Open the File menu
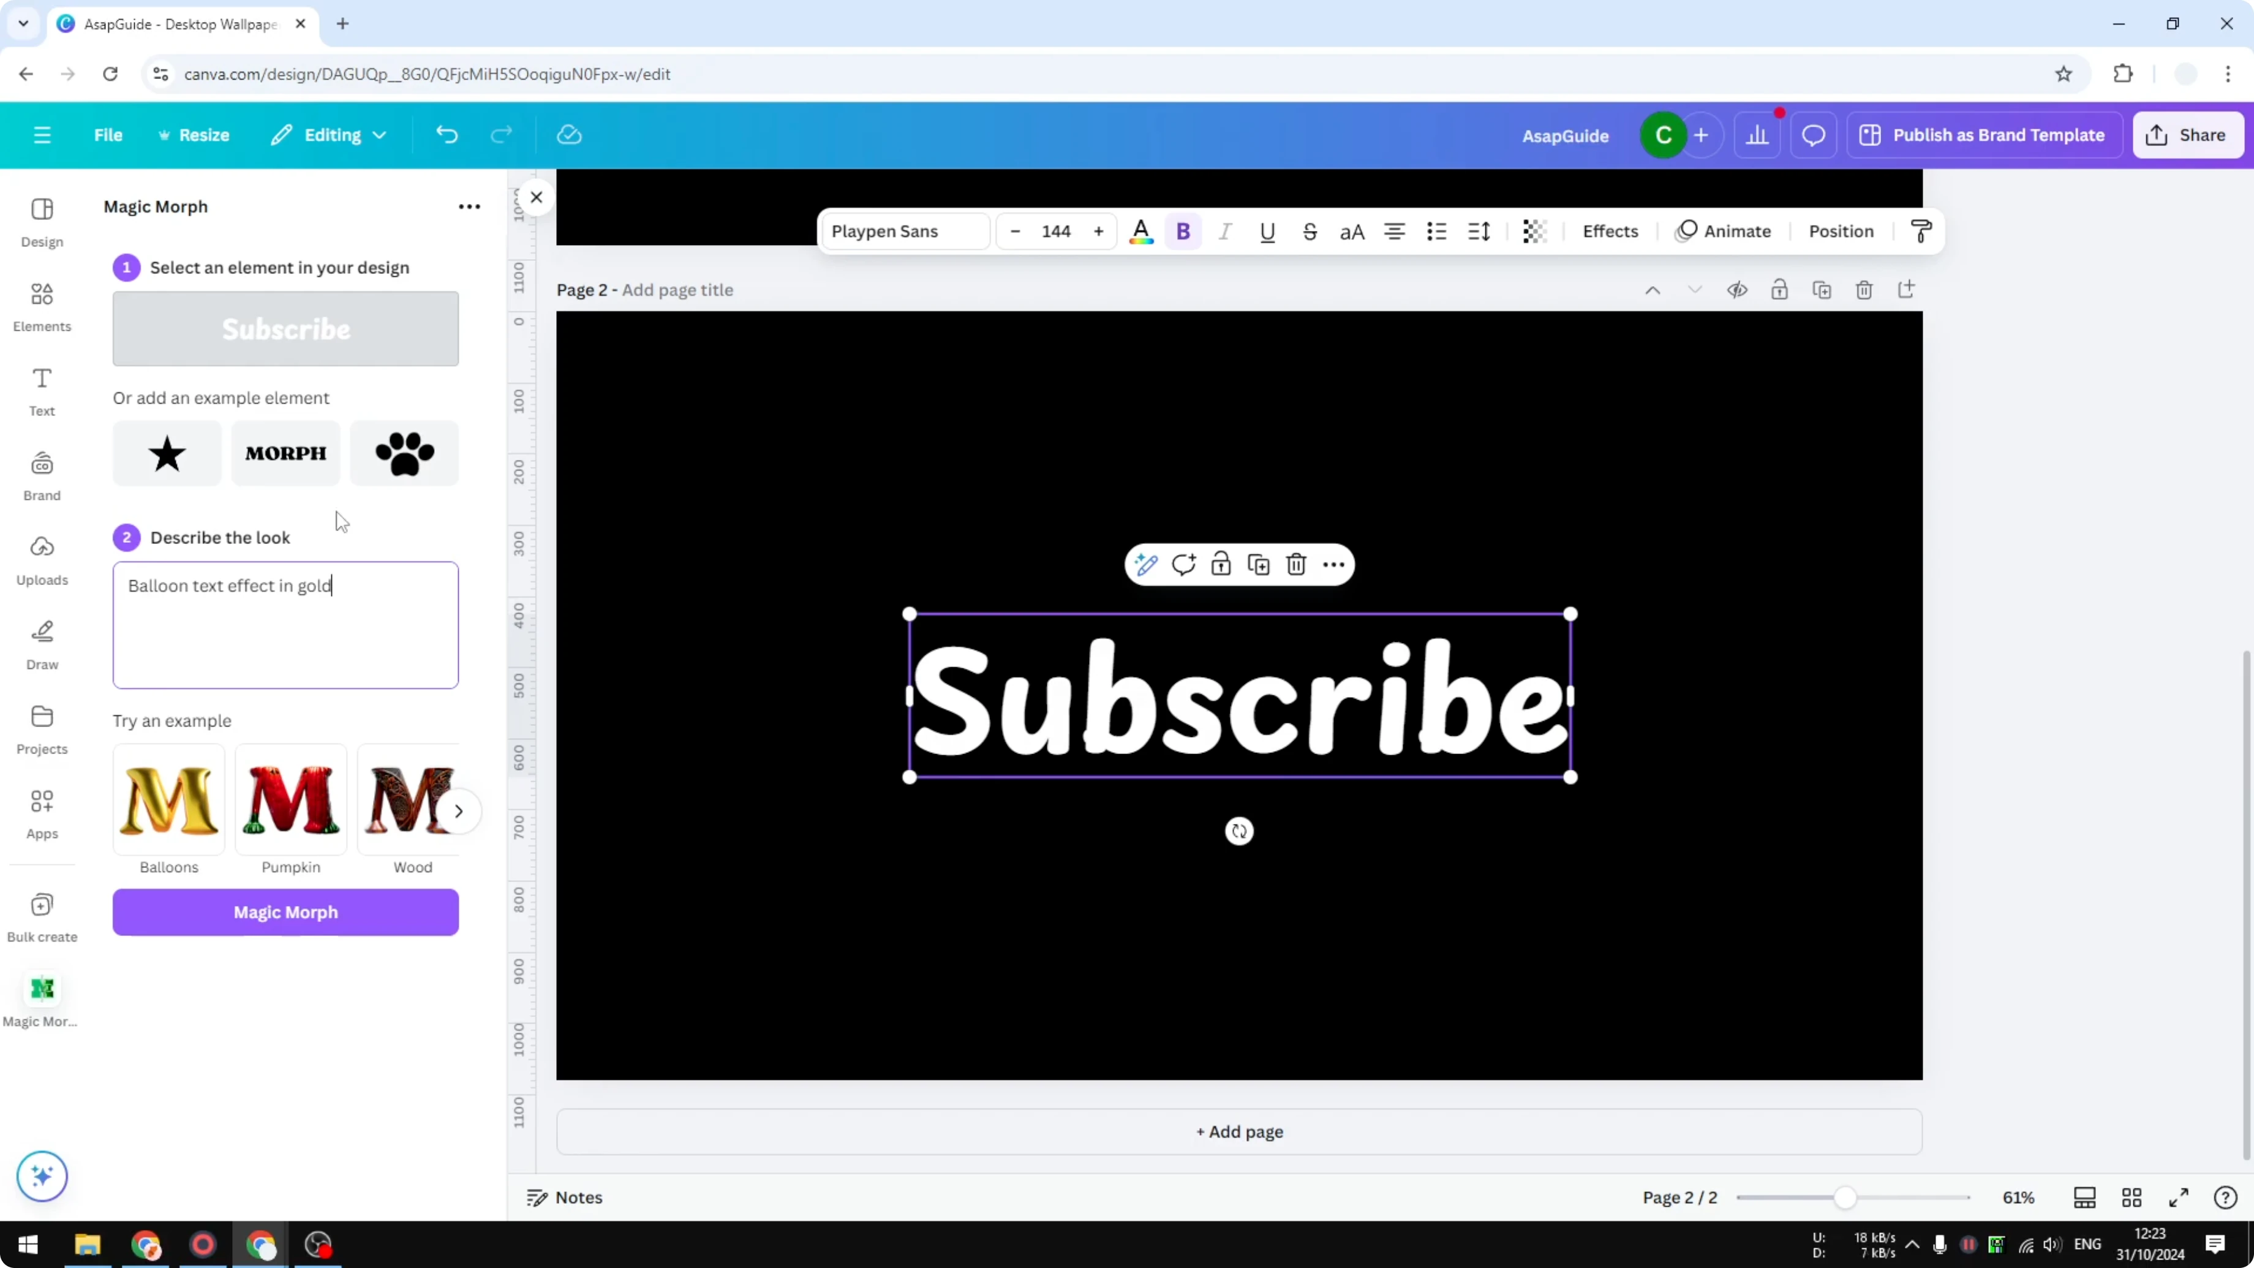Viewport: 2254px width, 1268px height. click(108, 135)
